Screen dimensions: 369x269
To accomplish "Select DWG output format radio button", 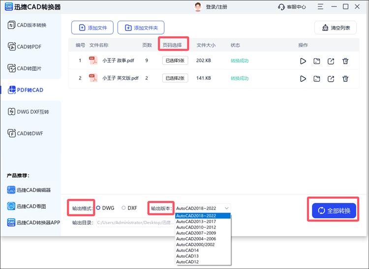I will [x=98, y=208].
